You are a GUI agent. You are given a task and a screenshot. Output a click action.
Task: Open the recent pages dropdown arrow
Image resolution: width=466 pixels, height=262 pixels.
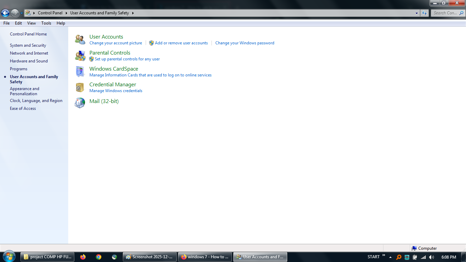[x=22, y=13]
